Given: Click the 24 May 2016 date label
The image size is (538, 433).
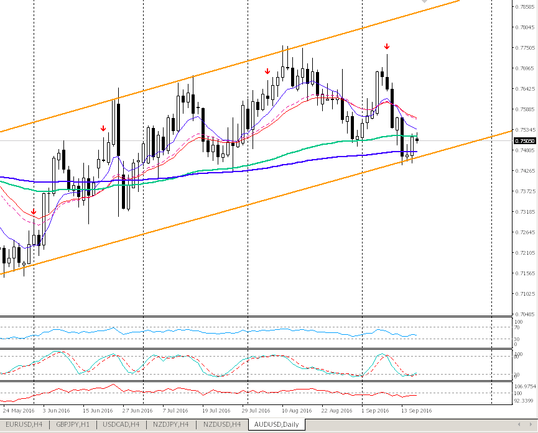Looking at the screenshot, I should point(19,411).
